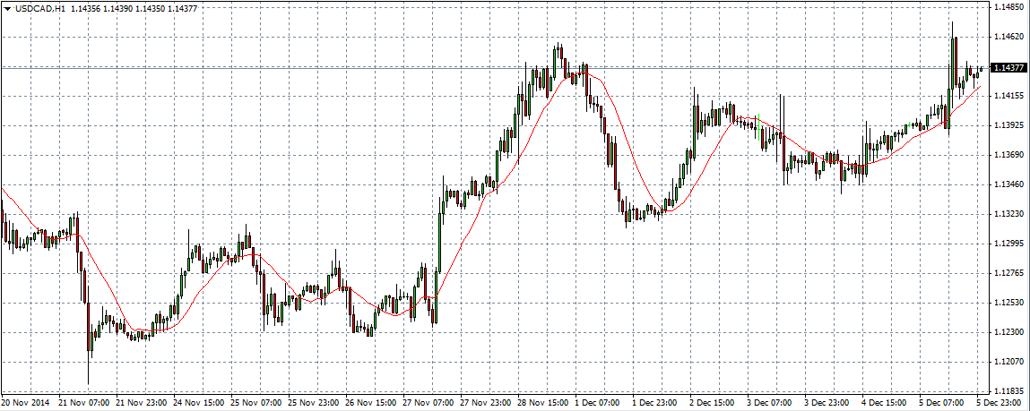Click the 5 Dec 07:00 time label
This screenshot has width=1030, height=411.
940,401
